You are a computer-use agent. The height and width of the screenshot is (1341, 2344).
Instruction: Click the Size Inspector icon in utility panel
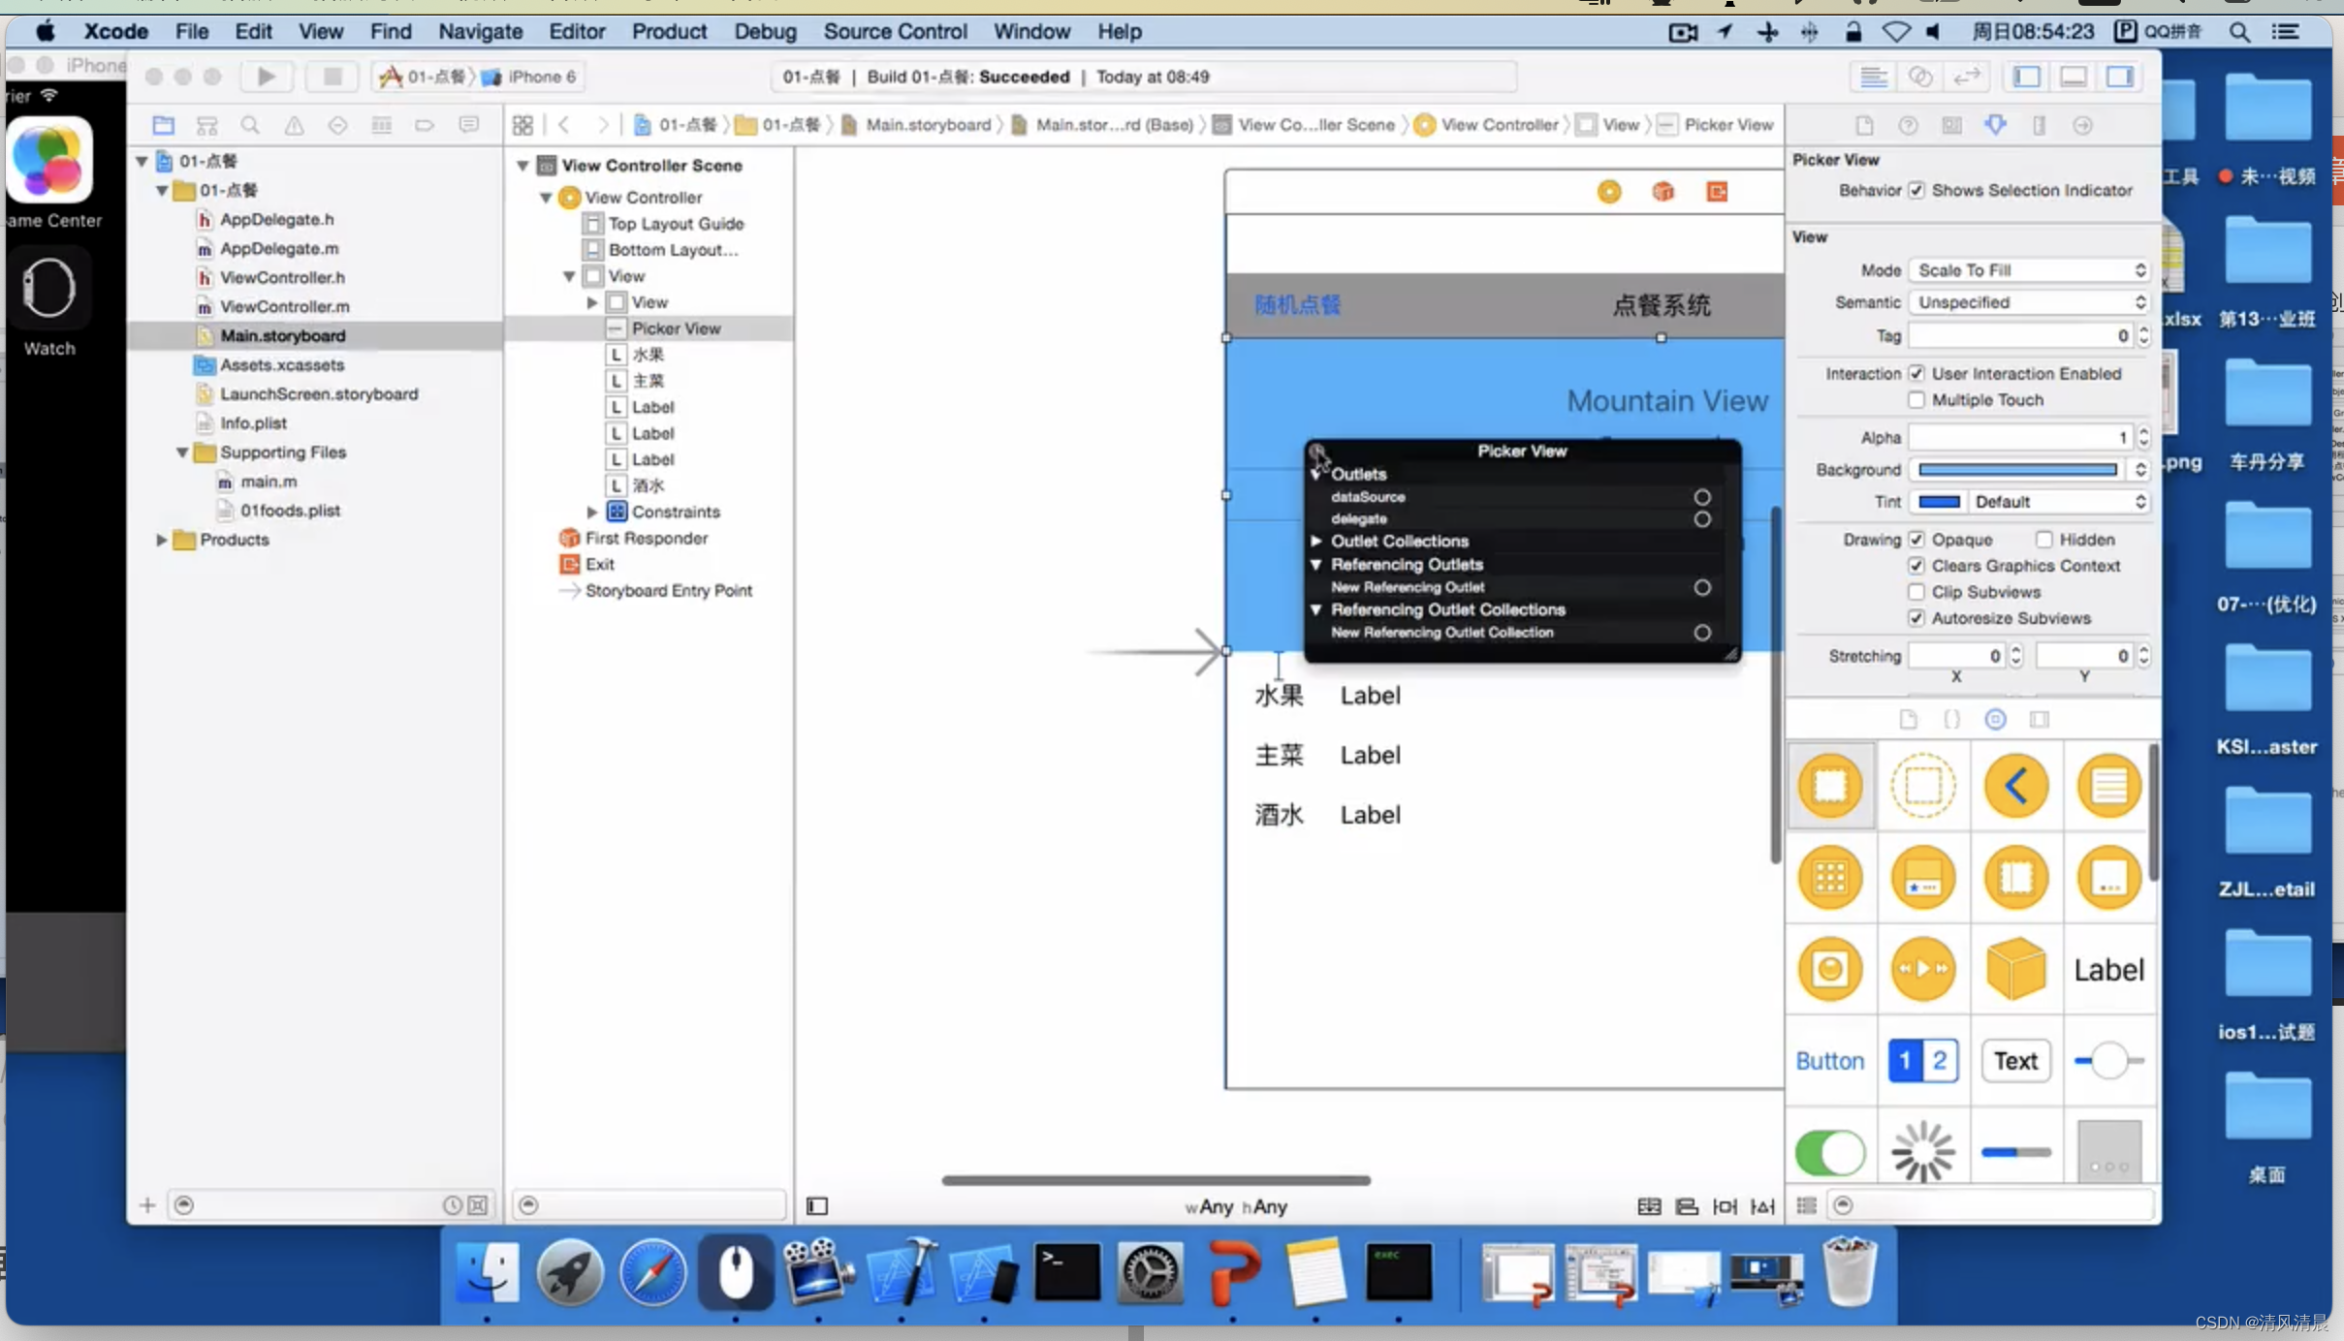(2038, 124)
